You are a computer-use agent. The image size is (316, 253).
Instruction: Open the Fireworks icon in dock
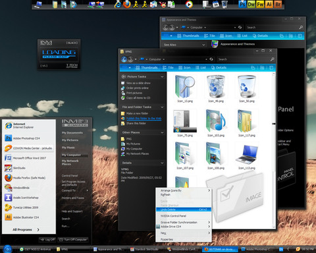(x=260, y=4)
